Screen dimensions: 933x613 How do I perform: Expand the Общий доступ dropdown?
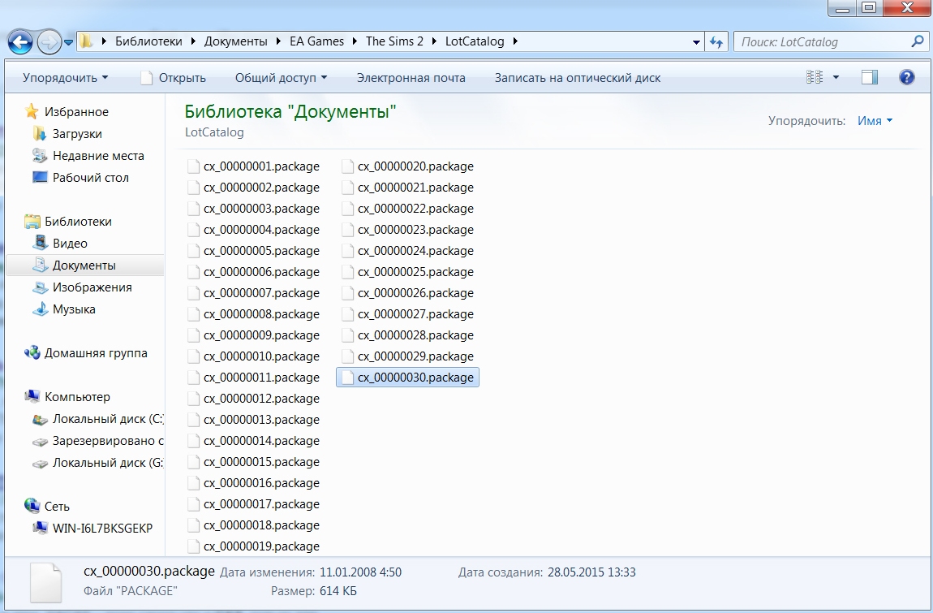[281, 78]
